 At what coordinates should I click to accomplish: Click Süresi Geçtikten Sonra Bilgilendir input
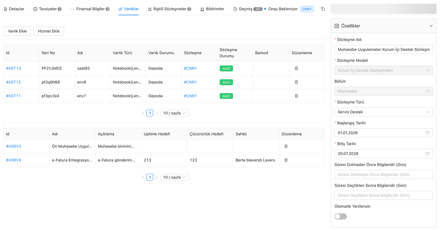(x=383, y=195)
